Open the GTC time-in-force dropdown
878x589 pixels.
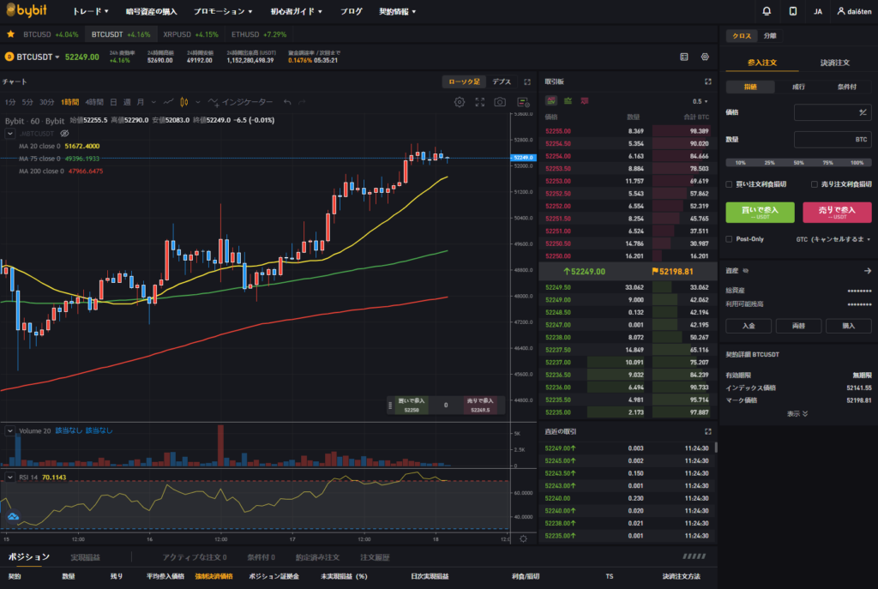[x=833, y=239]
